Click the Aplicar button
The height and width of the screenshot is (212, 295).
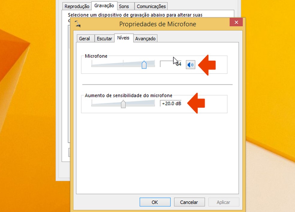tap(224, 202)
